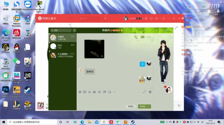Open more options beside video call icon
This screenshot has height=125, width=224.
[149, 37]
